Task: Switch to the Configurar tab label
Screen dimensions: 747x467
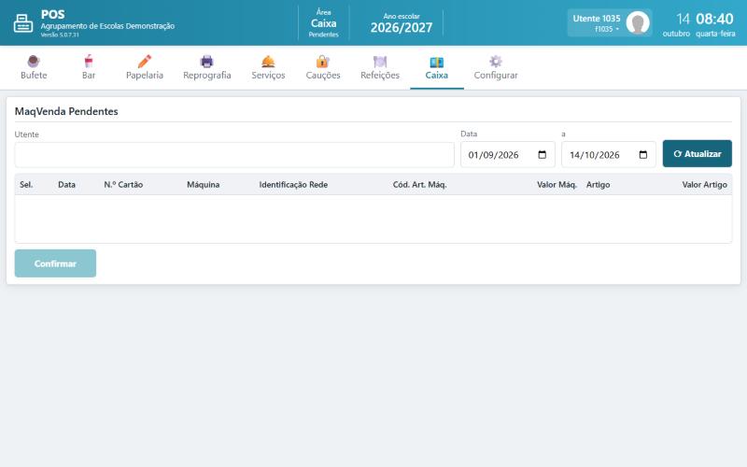Action: point(496,76)
